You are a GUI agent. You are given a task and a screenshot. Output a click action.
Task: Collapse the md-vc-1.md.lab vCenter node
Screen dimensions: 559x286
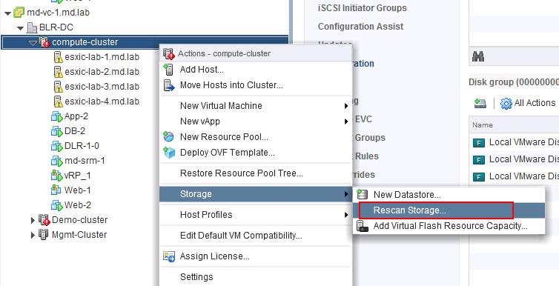coord(8,13)
